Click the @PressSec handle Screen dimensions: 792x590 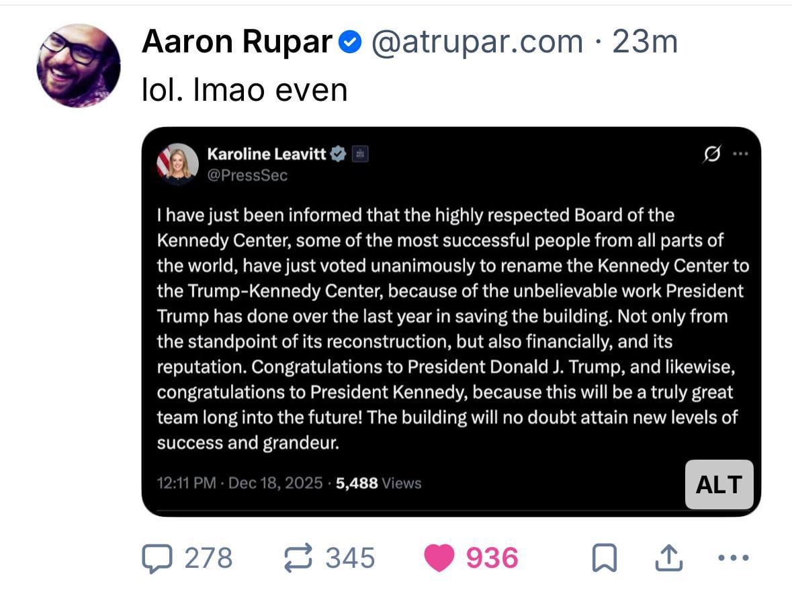(247, 175)
